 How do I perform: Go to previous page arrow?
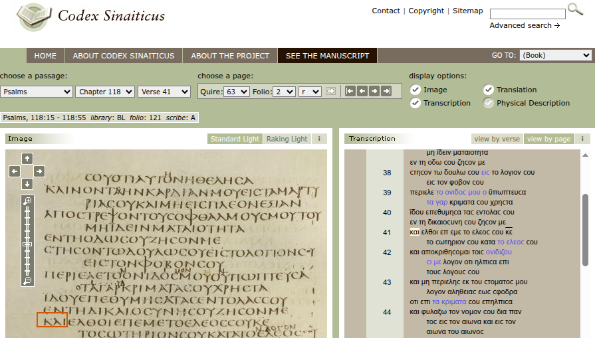coord(362,91)
